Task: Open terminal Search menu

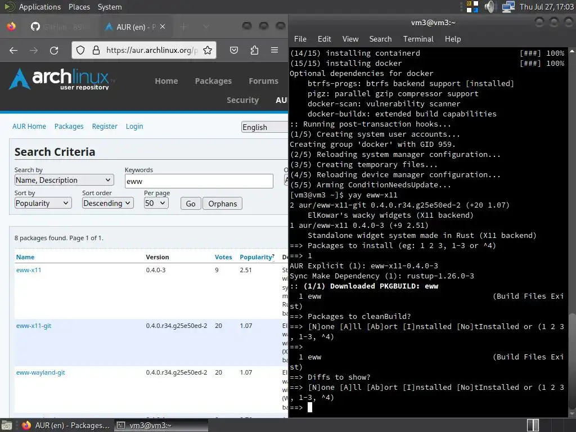Action: click(380, 39)
